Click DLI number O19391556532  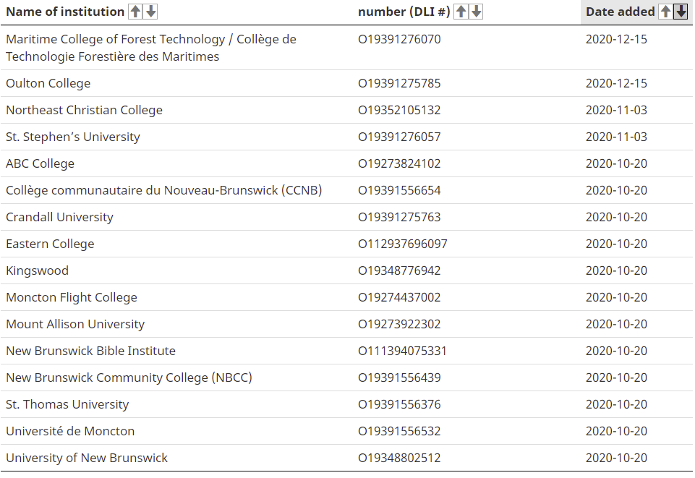pyautogui.click(x=399, y=431)
